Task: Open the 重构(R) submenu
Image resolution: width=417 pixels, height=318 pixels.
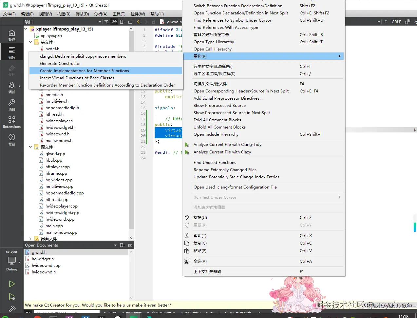Action: pos(263,56)
